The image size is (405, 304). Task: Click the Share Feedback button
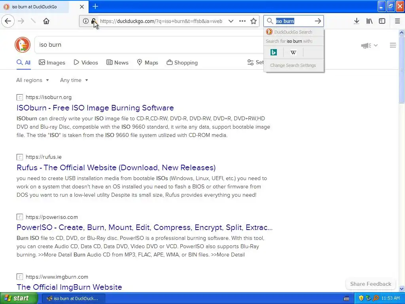point(371,284)
